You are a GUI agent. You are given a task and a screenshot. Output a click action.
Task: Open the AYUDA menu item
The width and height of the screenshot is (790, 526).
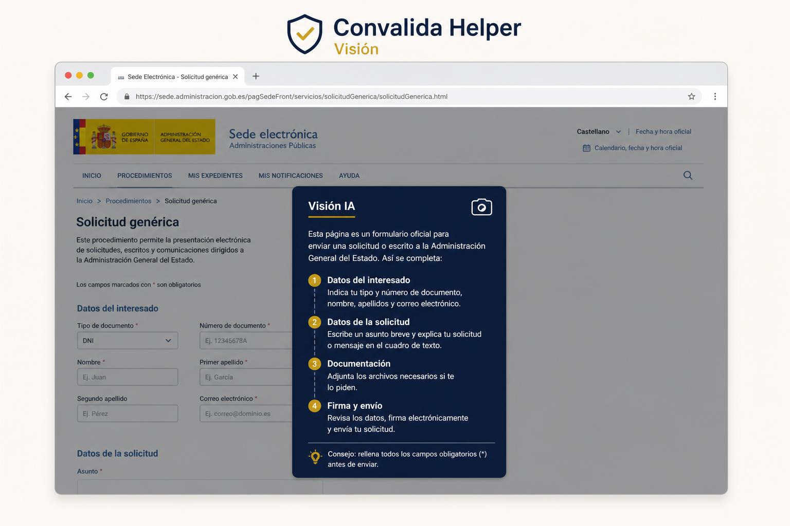tap(349, 176)
